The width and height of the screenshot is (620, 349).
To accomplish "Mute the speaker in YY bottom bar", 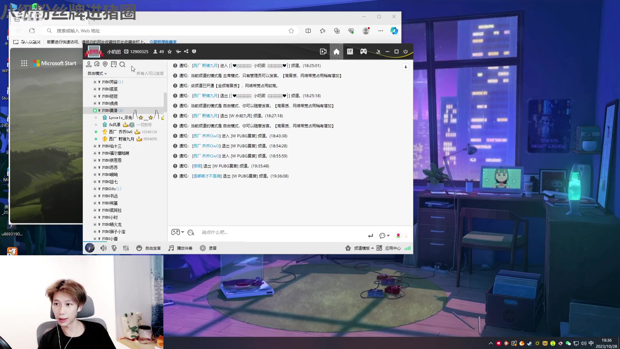I will click(x=103, y=248).
